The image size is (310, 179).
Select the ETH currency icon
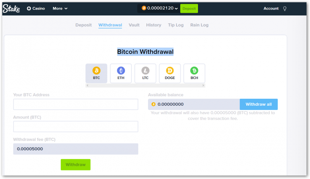pos(121,73)
